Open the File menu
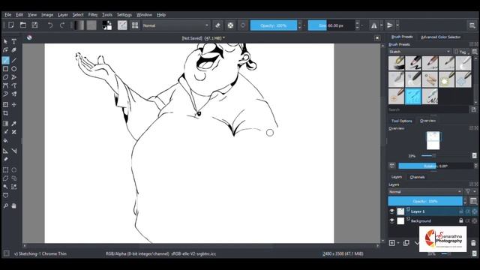Viewport: 480px width, 270px height. click(8, 15)
